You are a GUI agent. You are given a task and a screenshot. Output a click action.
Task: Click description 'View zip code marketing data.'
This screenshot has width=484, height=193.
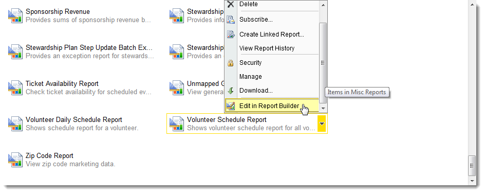click(x=70, y=164)
